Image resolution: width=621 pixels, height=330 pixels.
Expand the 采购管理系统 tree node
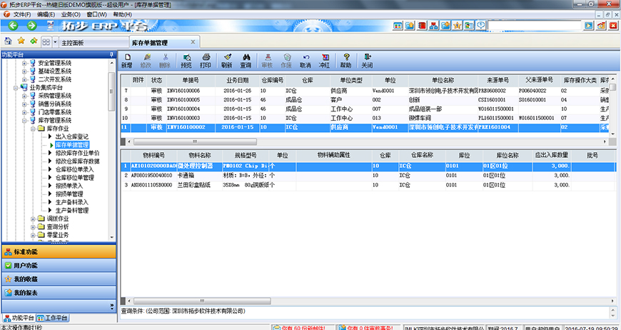click(x=24, y=96)
